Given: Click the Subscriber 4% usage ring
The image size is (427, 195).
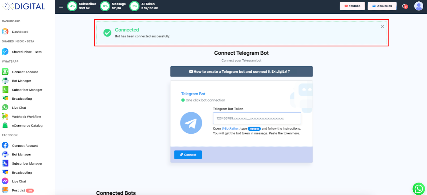Looking at the screenshot, I should coord(72,6).
